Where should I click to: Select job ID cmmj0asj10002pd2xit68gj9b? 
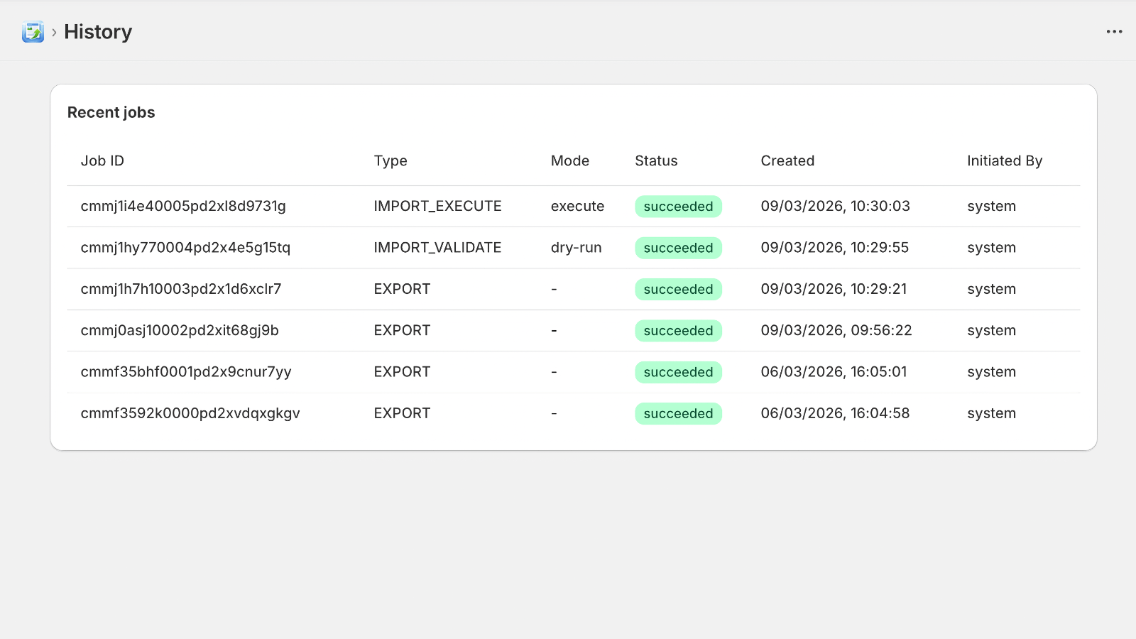[180, 331]
